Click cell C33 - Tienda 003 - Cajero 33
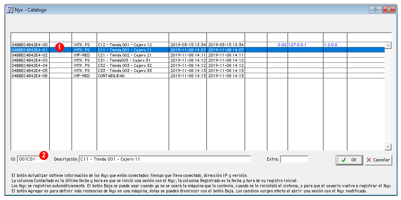The width and height of the screenshot is (401, 200). 133,71
